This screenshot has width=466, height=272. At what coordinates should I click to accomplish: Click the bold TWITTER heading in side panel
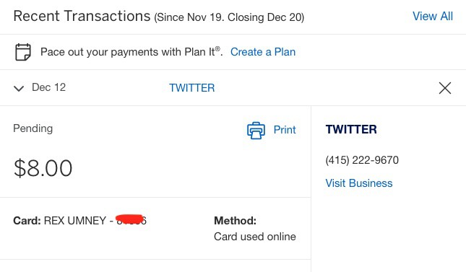coord(351,129)
